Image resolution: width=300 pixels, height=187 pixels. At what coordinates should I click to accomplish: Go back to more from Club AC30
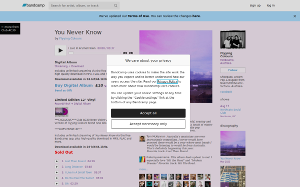tap(10, 28)
